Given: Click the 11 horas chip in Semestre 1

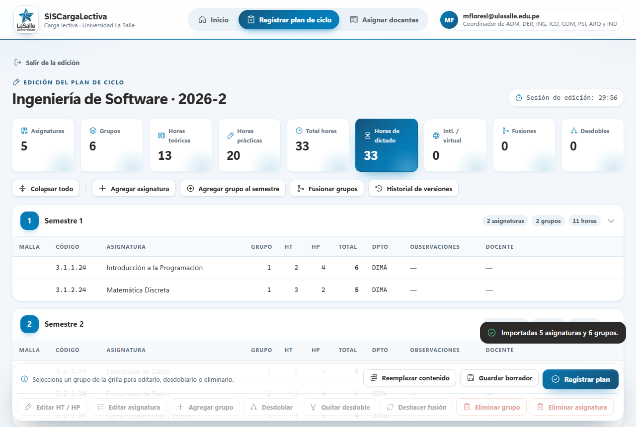Looking at the screenshot, I should pos(584,221).
